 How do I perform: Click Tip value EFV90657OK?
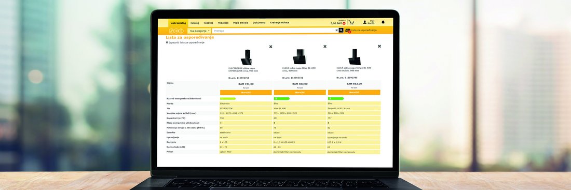pyautogui.click(x=226, y=108)
